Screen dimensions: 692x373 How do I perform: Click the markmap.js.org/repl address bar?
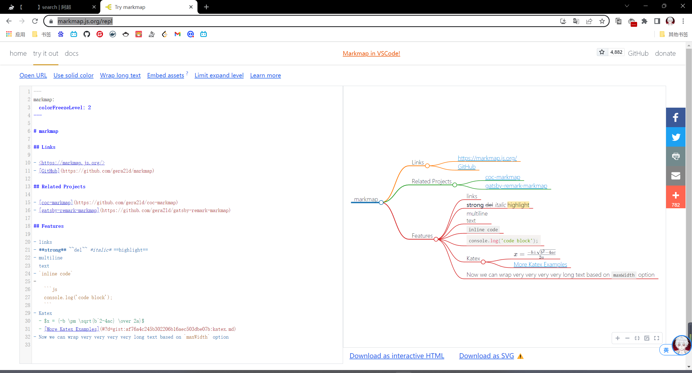coord(85,21)
